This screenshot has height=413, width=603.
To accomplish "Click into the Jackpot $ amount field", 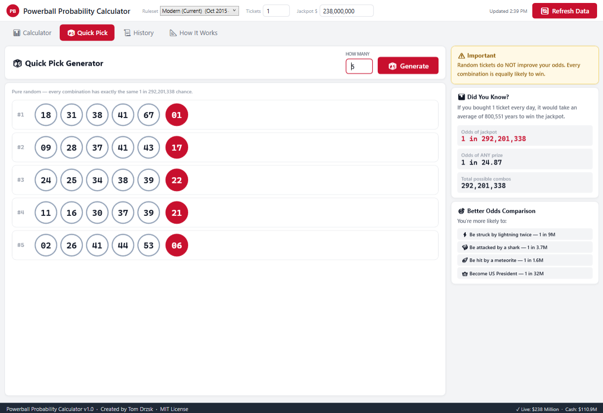I will coord(347,11).
